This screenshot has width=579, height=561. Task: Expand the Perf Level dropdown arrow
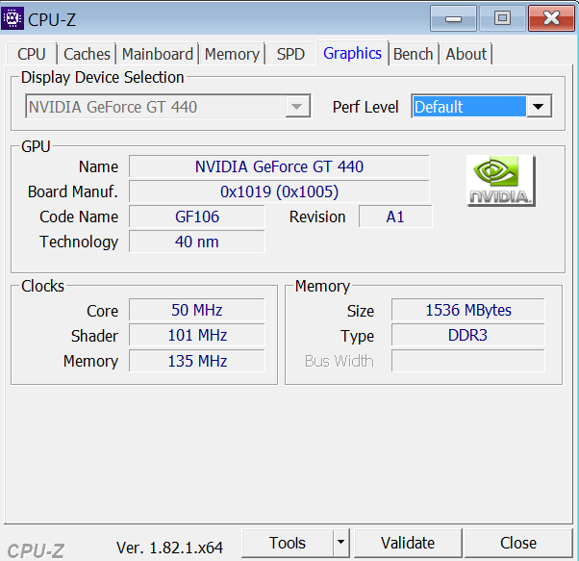coord(539,107)
